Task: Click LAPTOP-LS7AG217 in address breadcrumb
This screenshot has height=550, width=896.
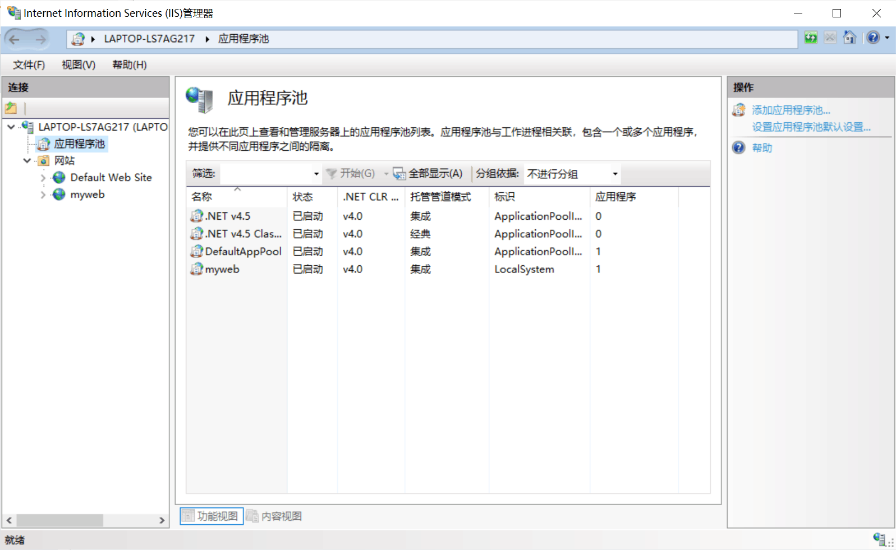Action: pos(149,39)
